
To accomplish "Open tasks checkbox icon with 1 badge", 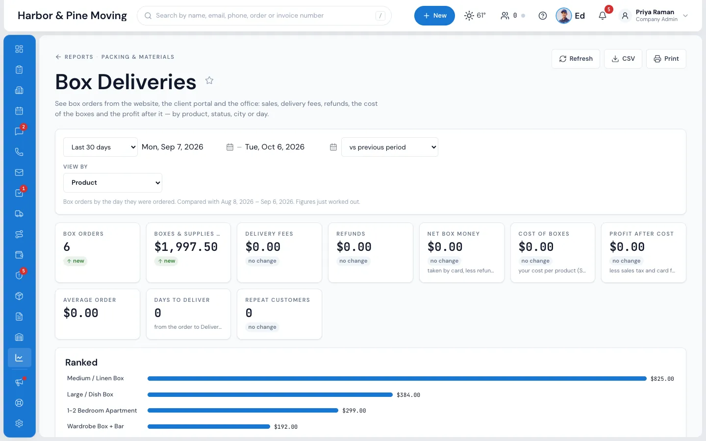I will [x=19, y=193].
